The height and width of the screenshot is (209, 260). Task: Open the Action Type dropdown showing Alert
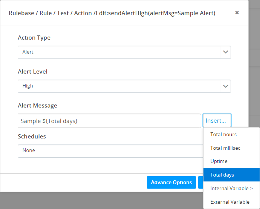coord(124,52)
